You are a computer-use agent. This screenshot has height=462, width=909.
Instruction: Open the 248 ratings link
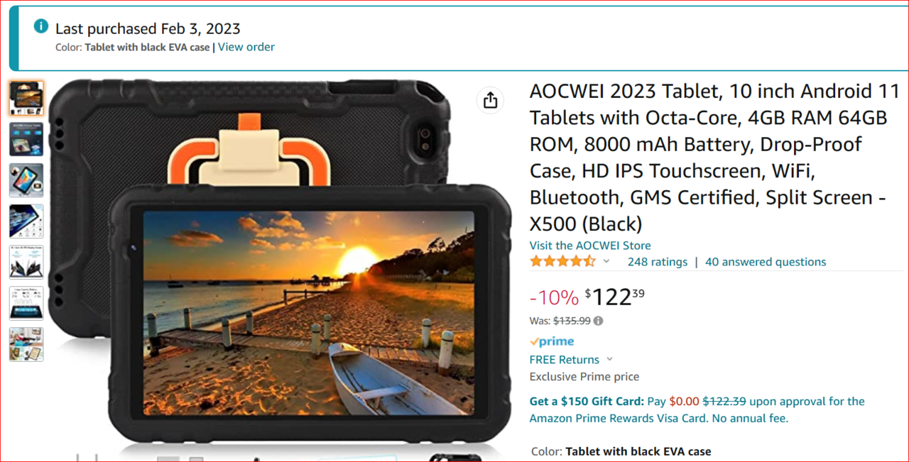tap(658, 262)
